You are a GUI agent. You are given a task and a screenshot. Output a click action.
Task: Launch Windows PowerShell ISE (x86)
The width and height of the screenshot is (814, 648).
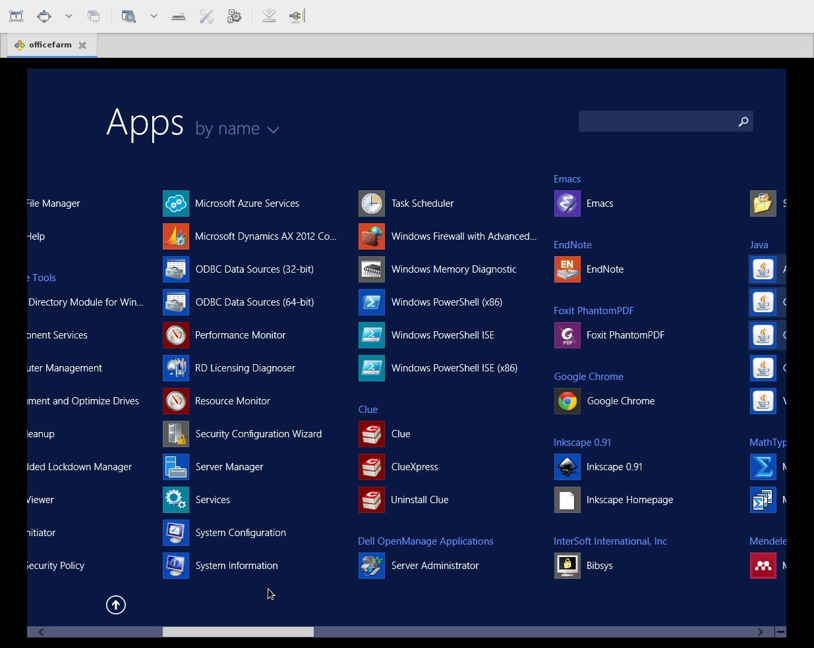[x=438, y=368]
